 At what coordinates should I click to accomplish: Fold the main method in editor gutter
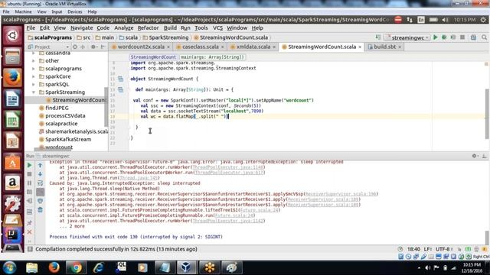tap(129, 90)
